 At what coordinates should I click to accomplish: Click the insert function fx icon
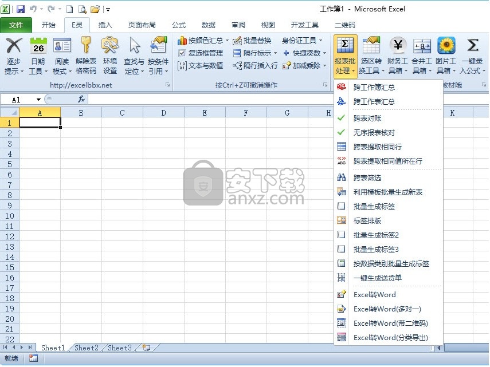click(81, 99)
